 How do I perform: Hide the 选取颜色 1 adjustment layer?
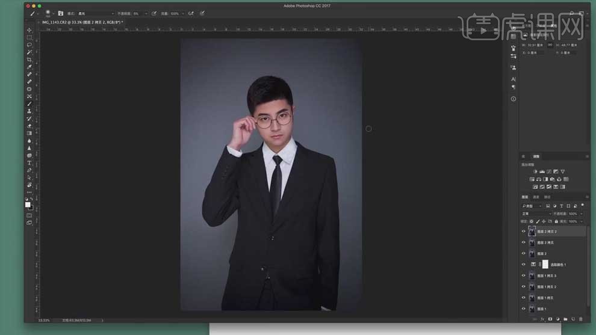523,265
